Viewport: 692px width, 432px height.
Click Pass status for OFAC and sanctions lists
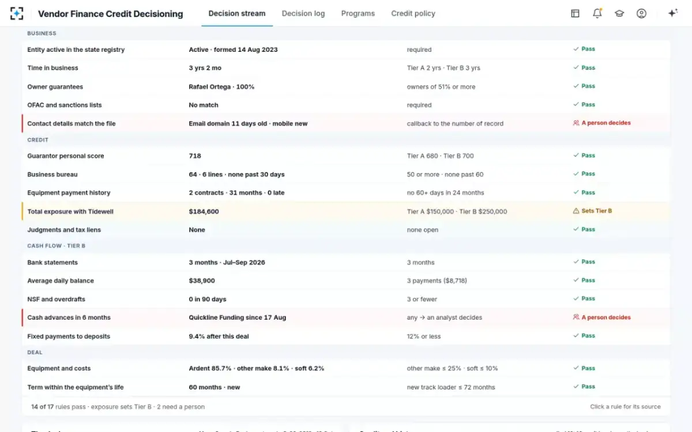click(584, 104)
